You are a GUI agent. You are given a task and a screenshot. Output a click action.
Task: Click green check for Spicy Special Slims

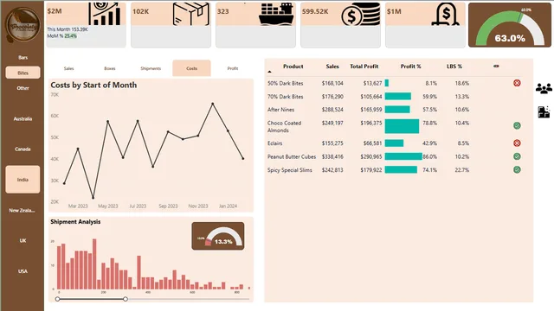click(517, 170)
